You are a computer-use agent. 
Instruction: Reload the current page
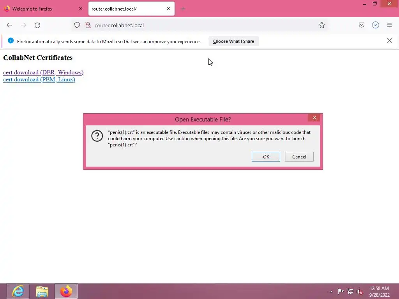37,25
